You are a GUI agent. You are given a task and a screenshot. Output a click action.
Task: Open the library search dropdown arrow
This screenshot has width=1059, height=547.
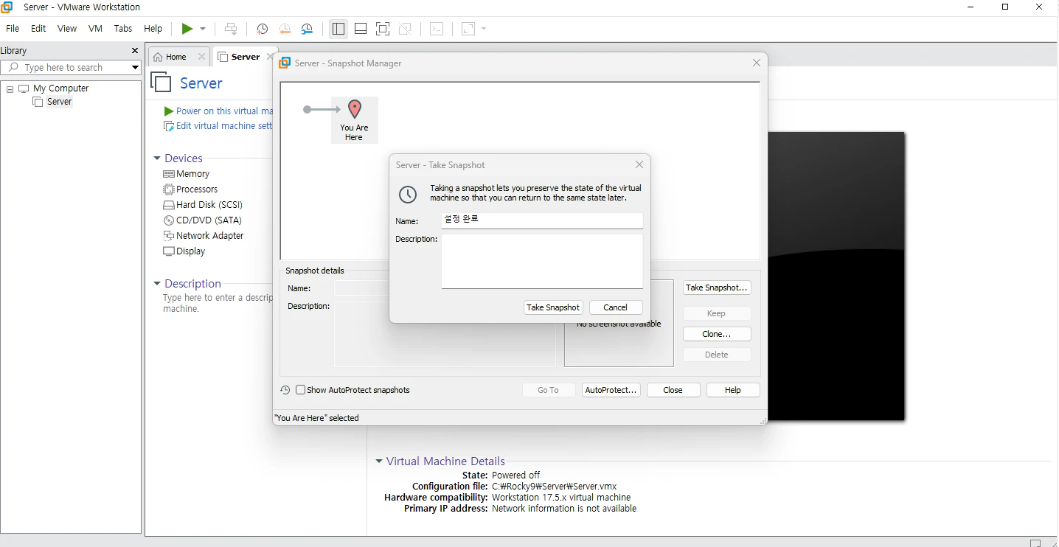135,67
